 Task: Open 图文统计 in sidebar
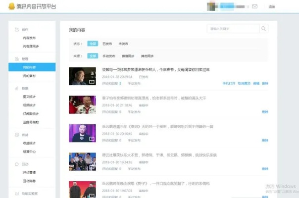point(29,97)
